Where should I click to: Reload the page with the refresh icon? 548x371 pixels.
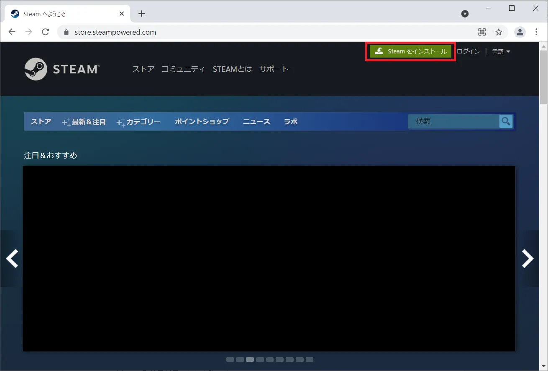[x=46, y=32]
